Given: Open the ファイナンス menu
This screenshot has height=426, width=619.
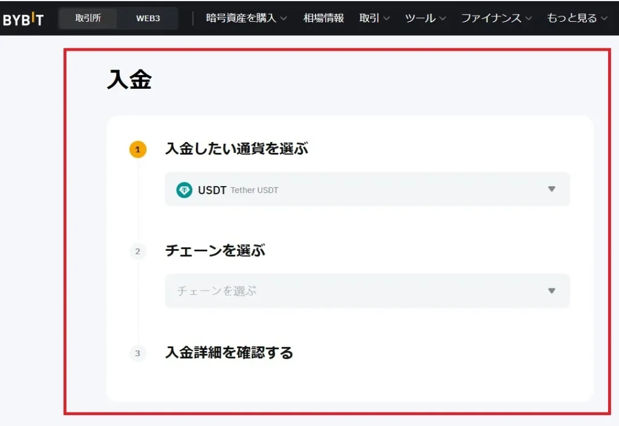Looking at the screenshot, I should (497, 18).
